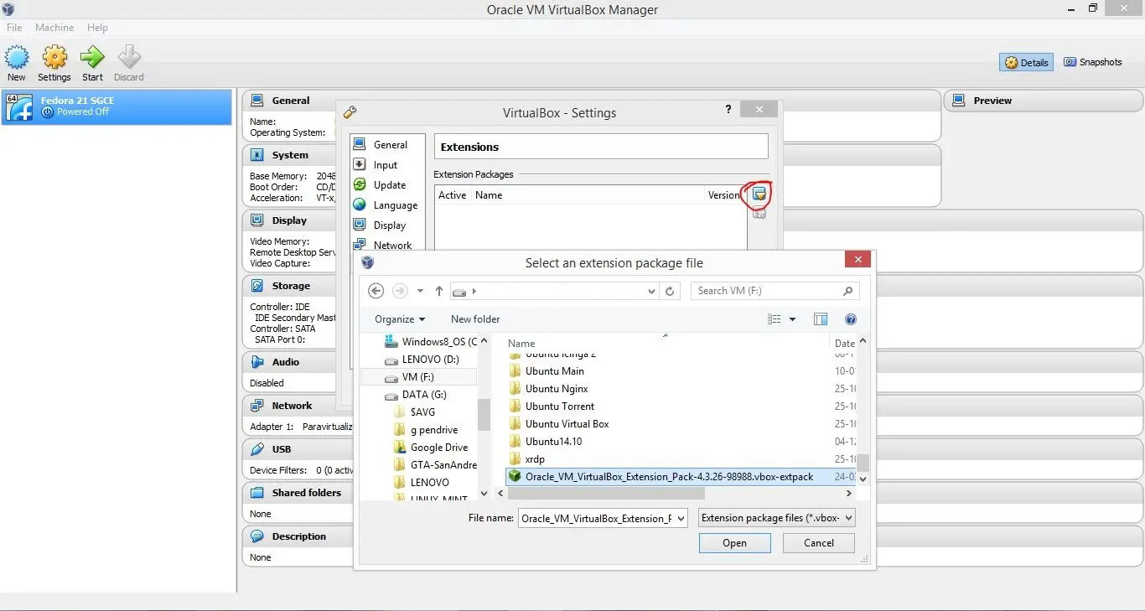The height and width of the screenshot is (611, 1145).
Task: Open the Organize dropdown menu
Action: [x=400, y=319]
